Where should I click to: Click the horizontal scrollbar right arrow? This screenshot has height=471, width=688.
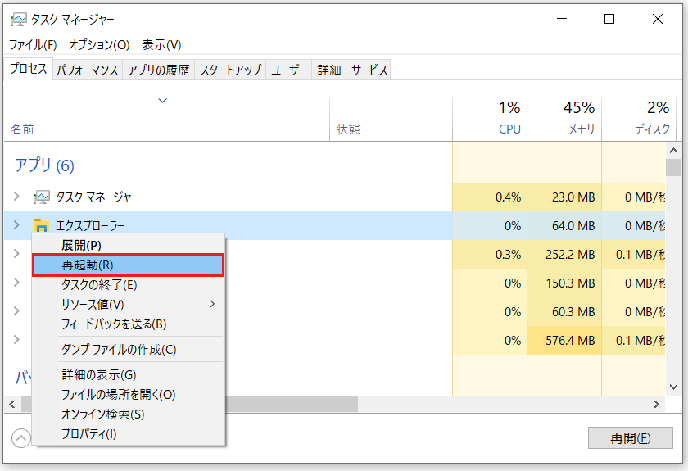656,405
